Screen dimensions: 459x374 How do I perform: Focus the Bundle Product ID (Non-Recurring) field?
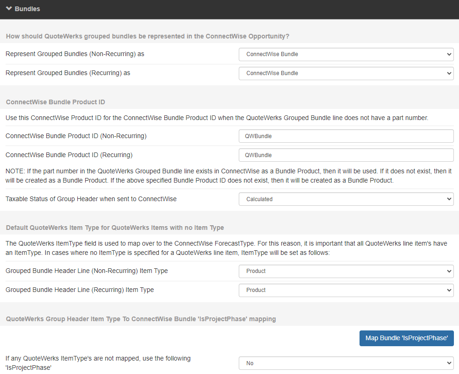coord(346,136)
